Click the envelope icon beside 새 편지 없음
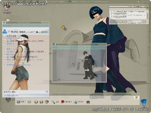 tap(5, 36)
